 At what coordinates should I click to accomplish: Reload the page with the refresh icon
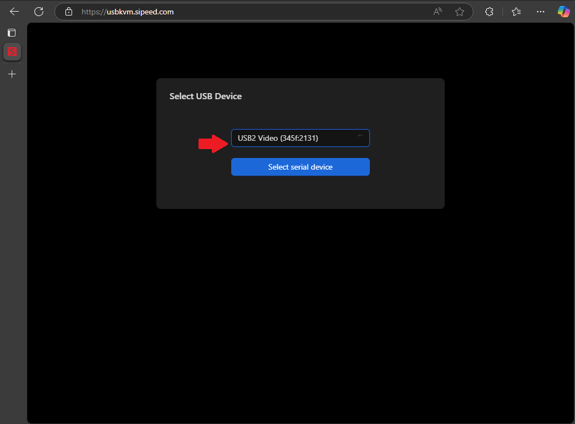coord(39,12)
